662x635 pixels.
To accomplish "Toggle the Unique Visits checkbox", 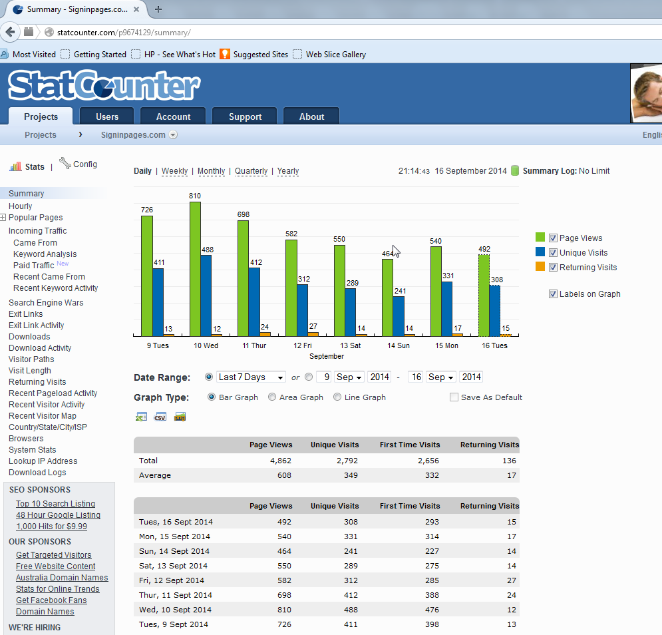I will (553, 253).
